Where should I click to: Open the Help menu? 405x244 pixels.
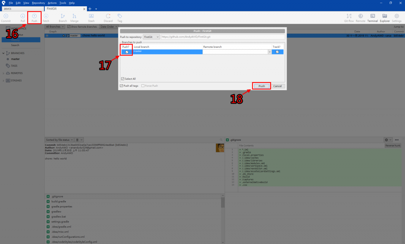coord(72,3)
